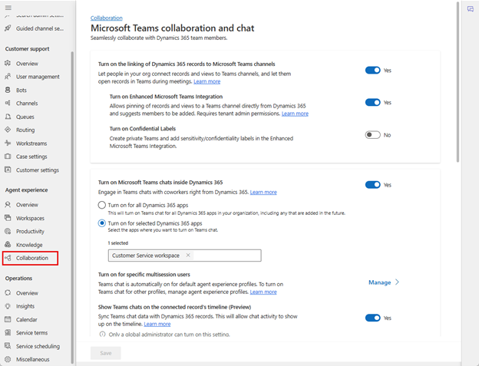Navigate to Workstreams
The width and height of the screenshot is (479, 366).
tap(32, 143)
